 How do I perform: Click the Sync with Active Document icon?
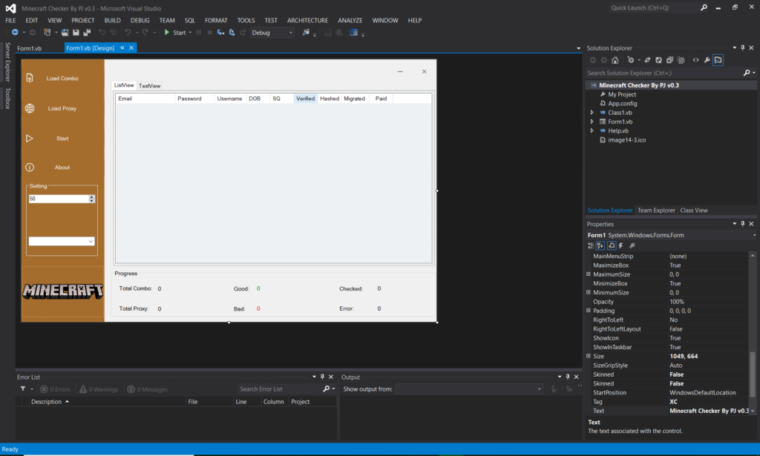647,60
